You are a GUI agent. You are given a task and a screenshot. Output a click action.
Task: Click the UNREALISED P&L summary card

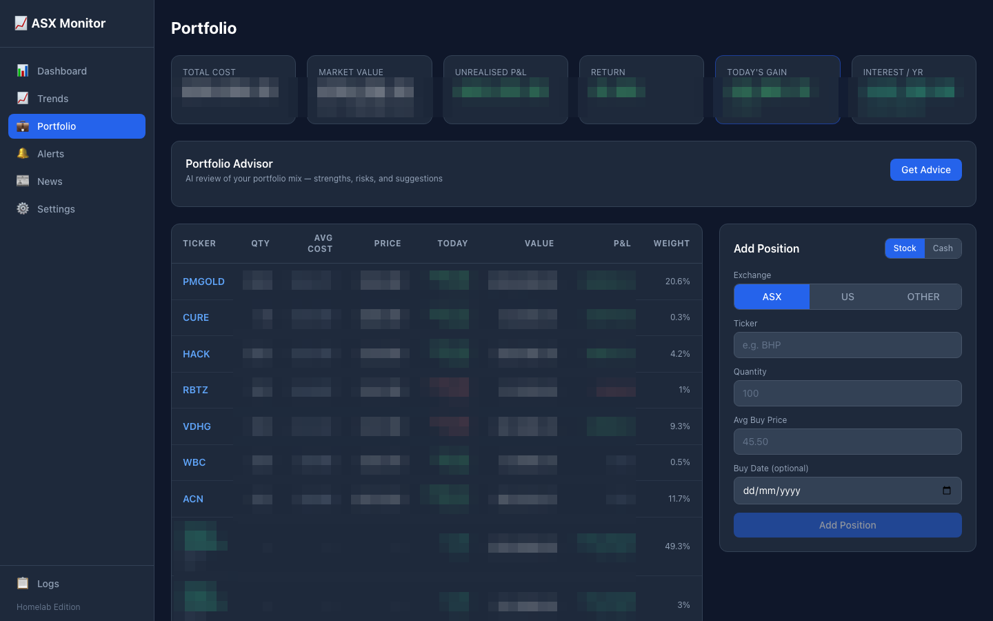click(505, 90)
